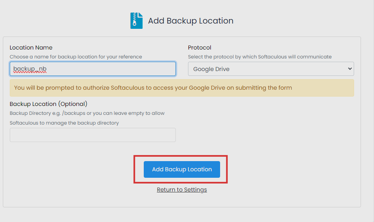Click the Google Drive authorization notice text
The width and height of the screenshot is (374, 222).
pyautogui.click(x=153, y=88)
